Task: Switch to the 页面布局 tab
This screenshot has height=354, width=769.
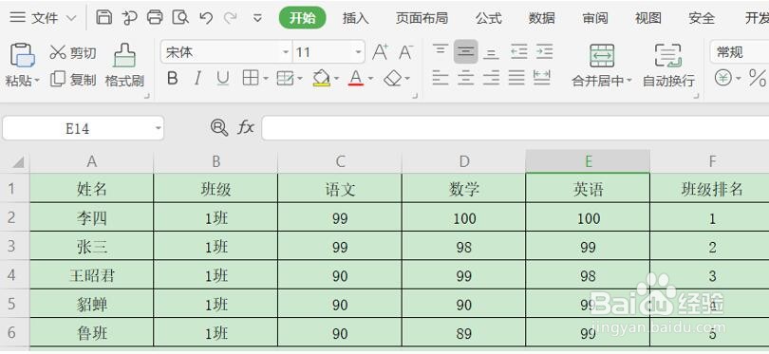Action: tap(422, 18)
